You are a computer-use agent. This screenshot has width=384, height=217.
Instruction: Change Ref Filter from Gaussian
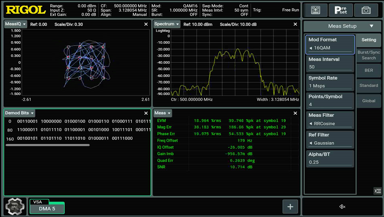coord(330,139)
